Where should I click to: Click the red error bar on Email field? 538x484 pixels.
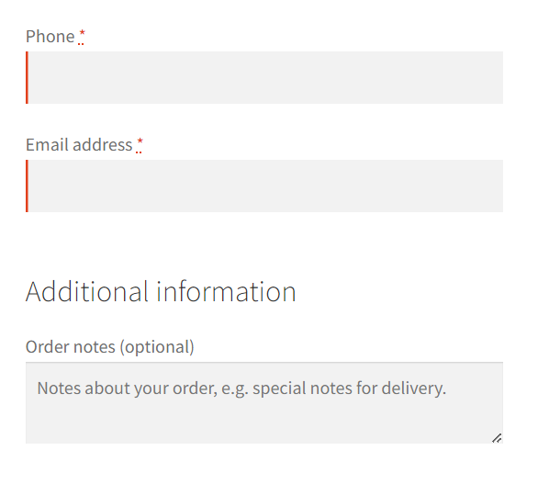[27, 186]
